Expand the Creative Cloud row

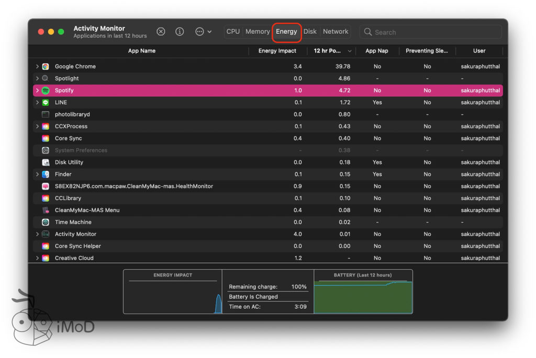(x=37, y=258)
